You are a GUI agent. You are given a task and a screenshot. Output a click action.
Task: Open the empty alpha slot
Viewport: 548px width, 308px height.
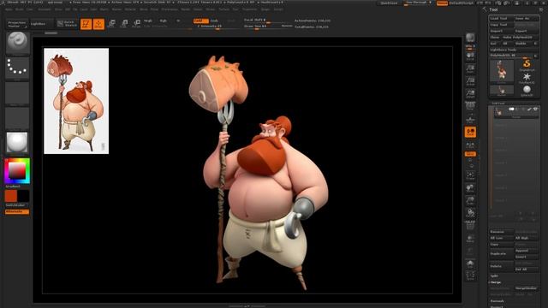coord(17,93)
